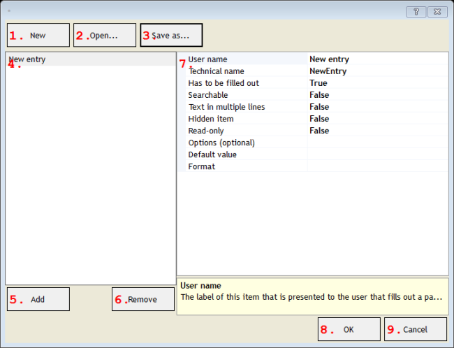
Task: Change the Read-only property value
Action: pyautogui.click(x=377, y=131)
